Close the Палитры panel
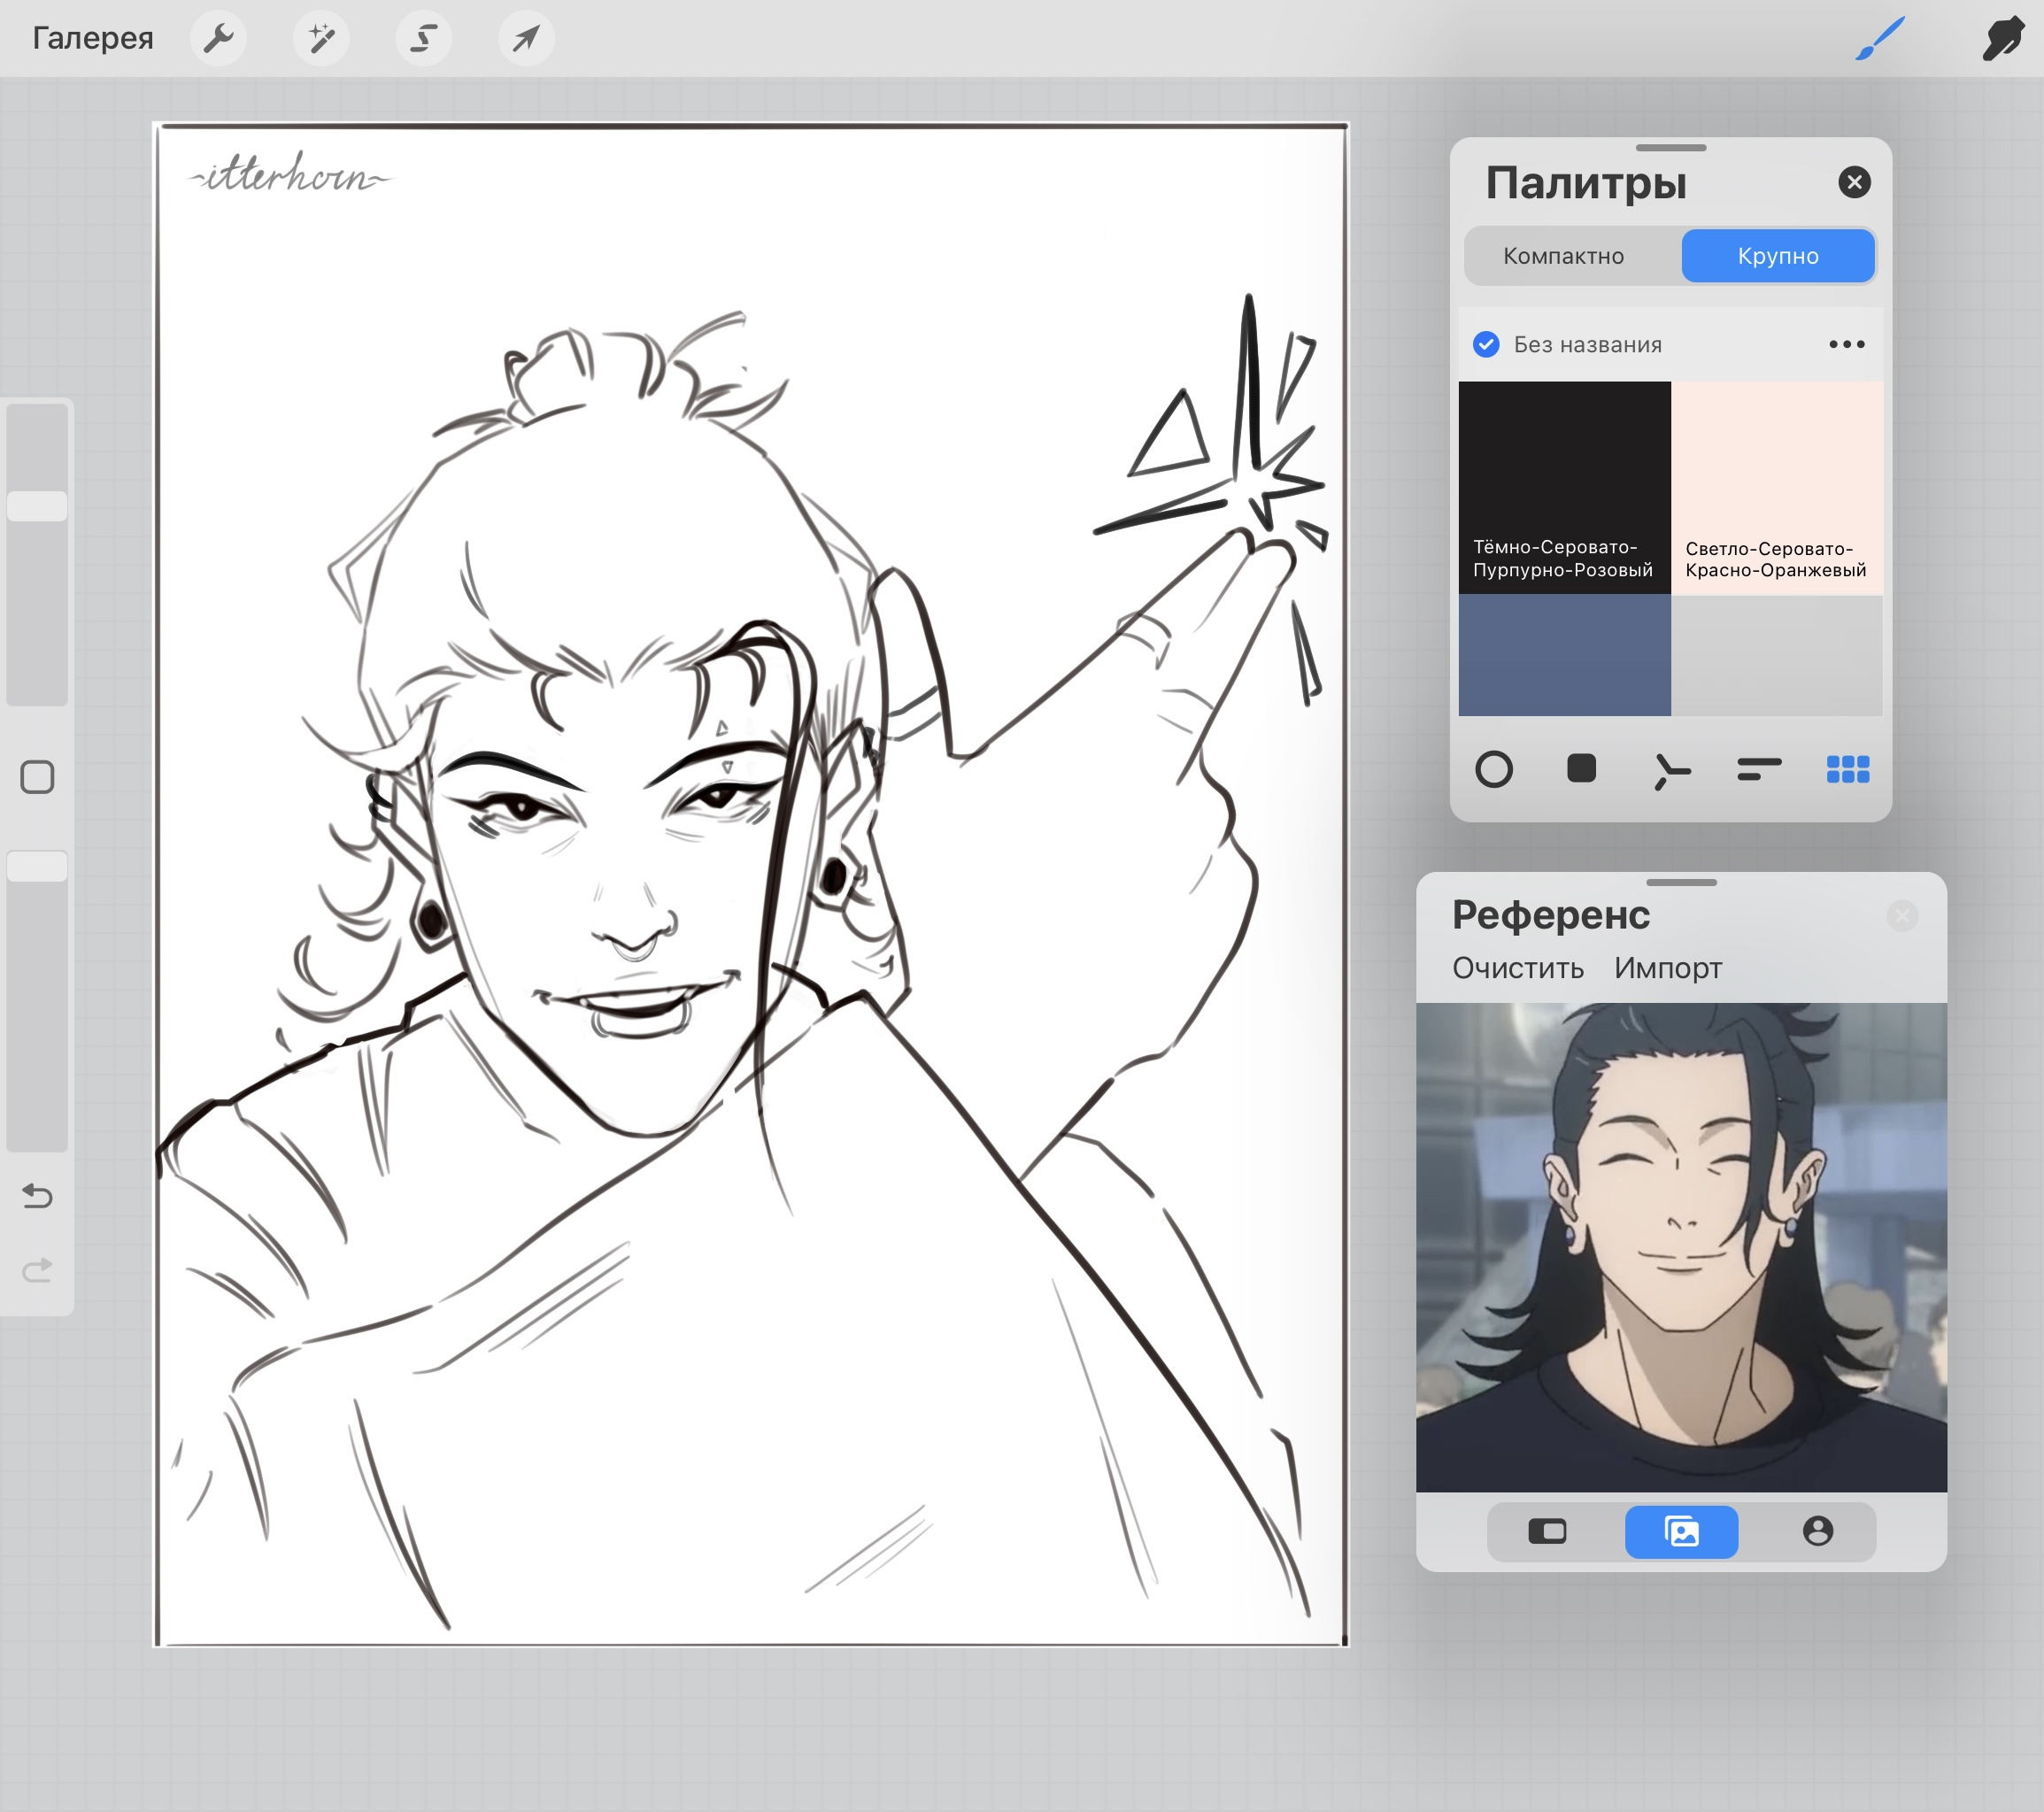This screenshot has width=2044, height=1812. pyautogui.click(x=1854, y=182)
